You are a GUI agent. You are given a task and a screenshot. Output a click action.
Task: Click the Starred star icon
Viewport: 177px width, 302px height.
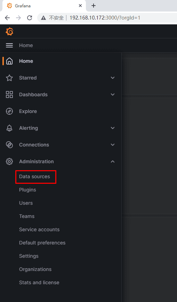pyautogui.click(x=9, y=78)
